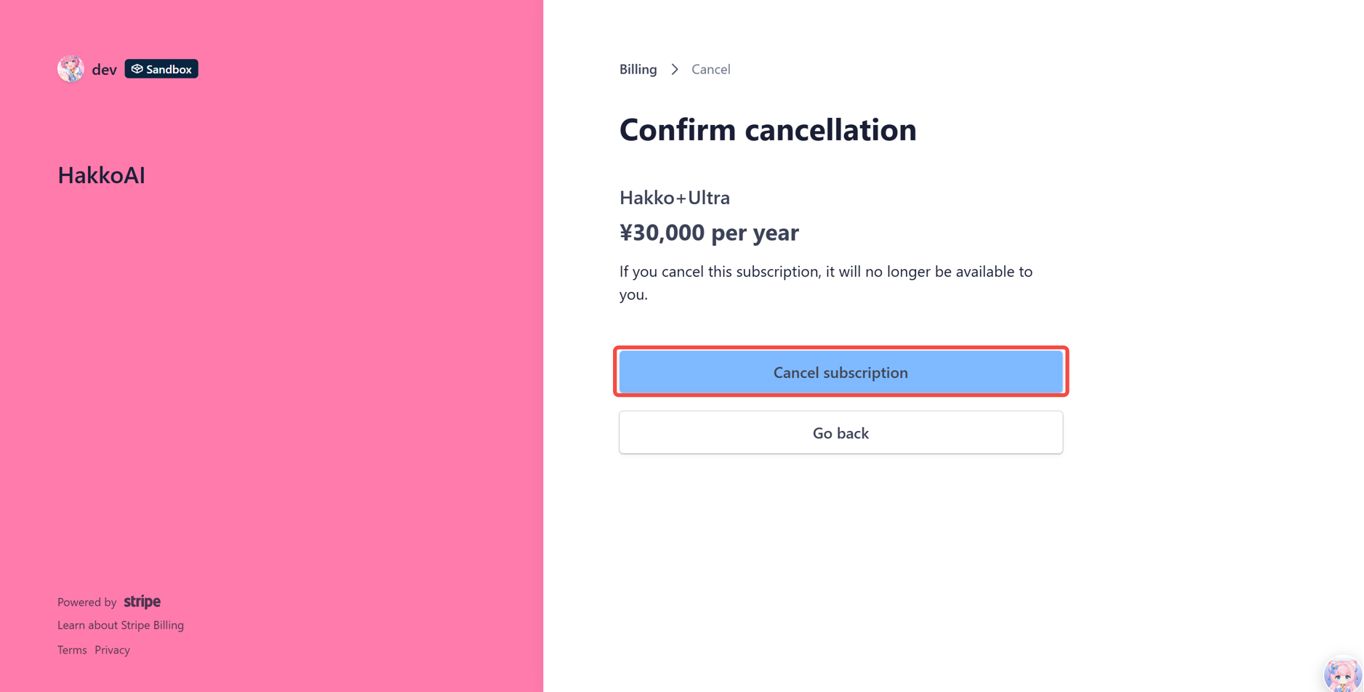Click the dev profile avatar image
The image size is (1364, 692).
pyautogui.click(x=71, y=68)
